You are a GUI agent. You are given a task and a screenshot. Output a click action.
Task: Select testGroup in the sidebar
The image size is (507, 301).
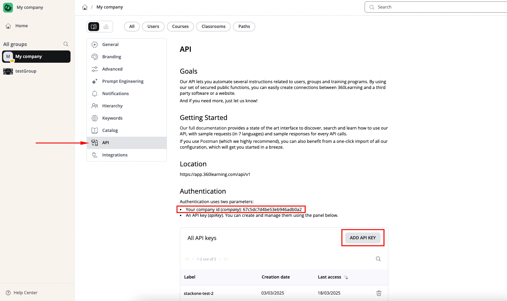[x=26, y=71]
